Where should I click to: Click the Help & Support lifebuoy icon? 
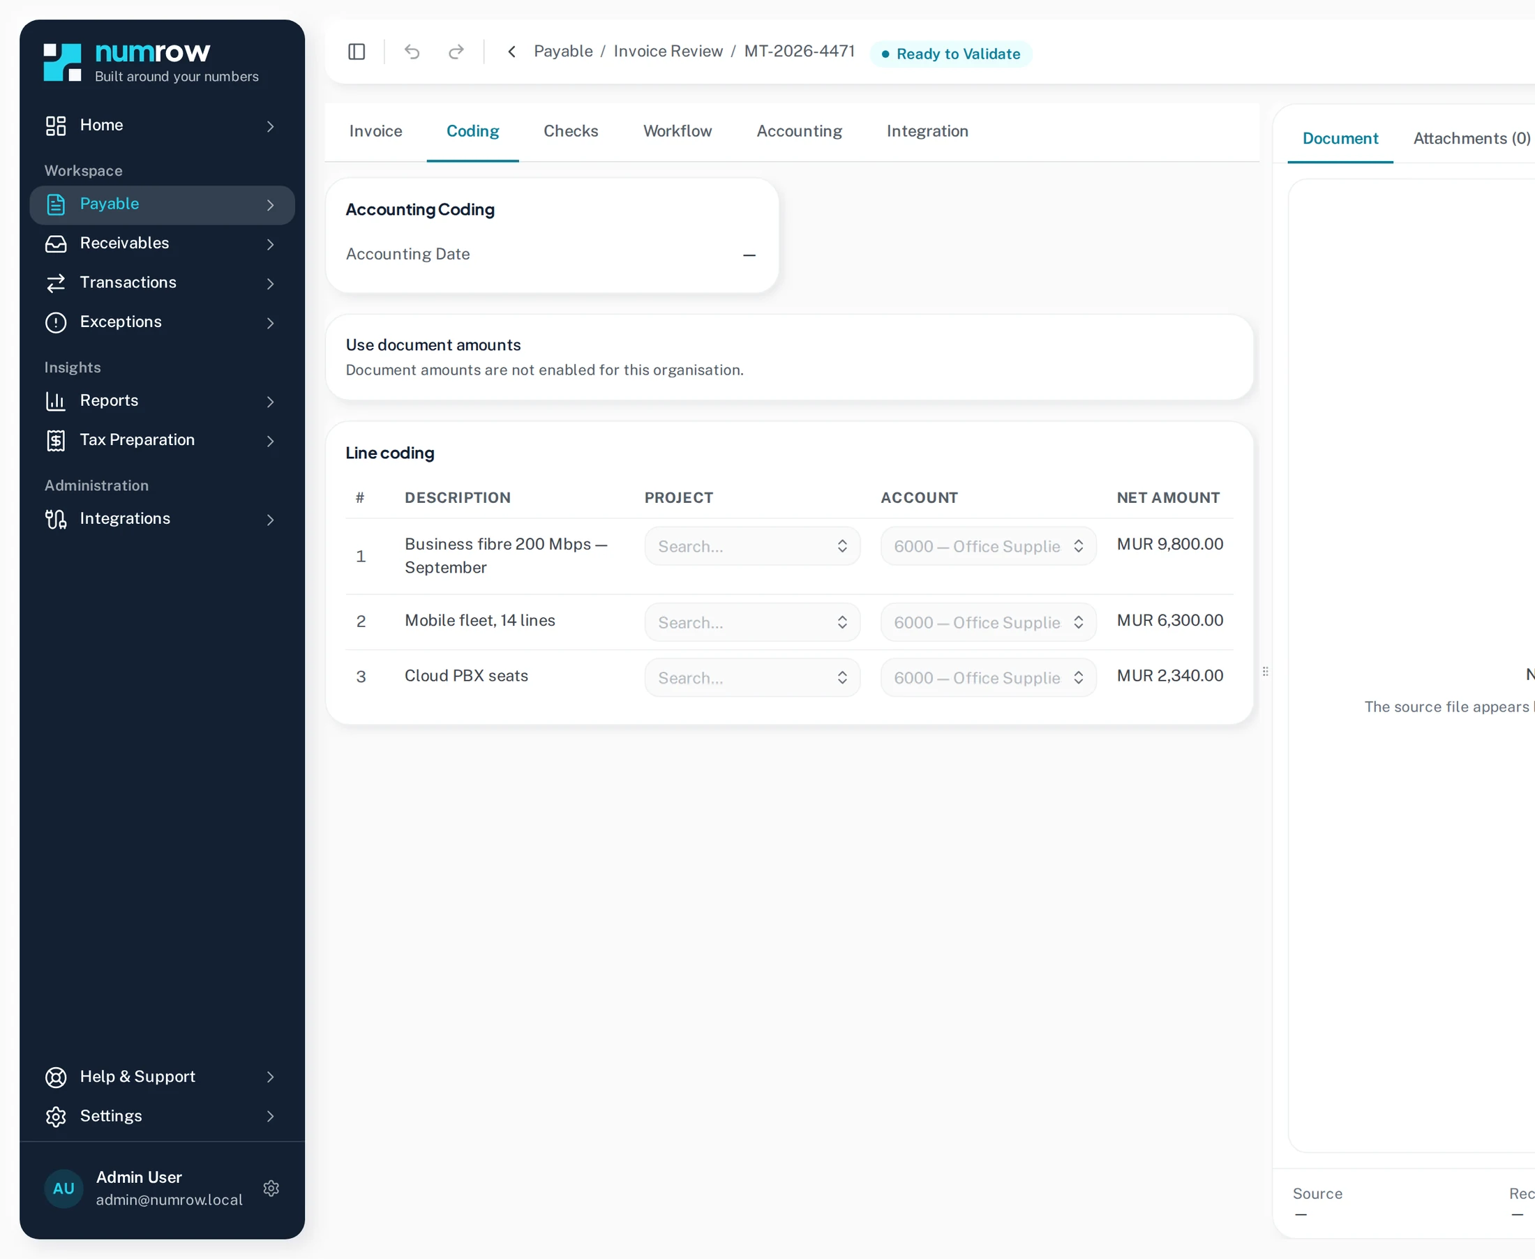click(56, 1077)
